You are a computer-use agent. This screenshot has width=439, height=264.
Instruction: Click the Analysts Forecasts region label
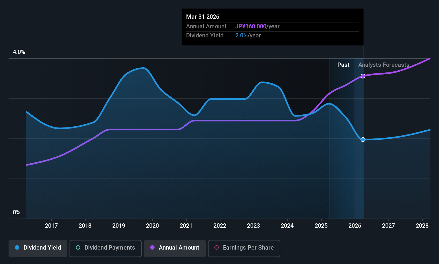[384, 65]
